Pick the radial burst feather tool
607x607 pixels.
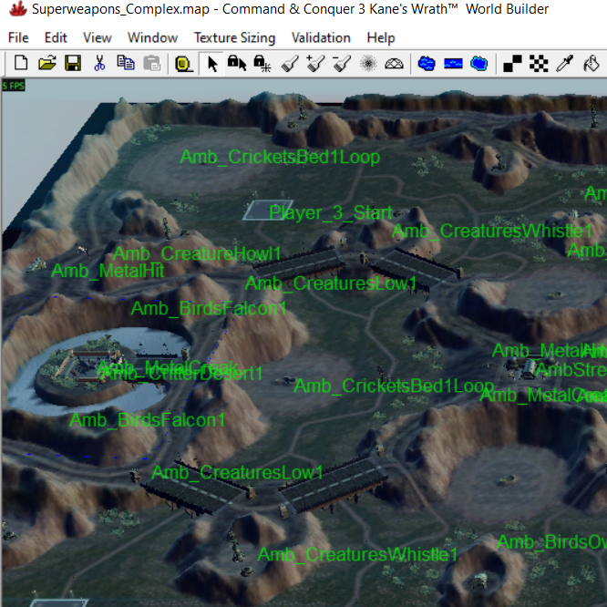click(x=368, y=63)
